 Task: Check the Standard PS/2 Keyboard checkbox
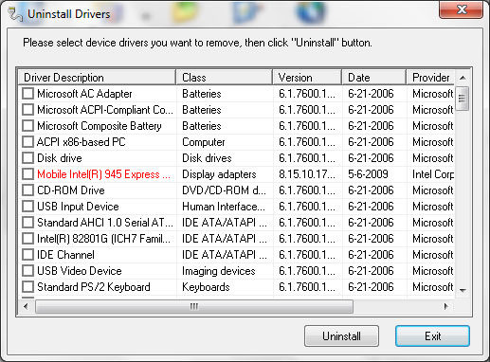[27, 287]
